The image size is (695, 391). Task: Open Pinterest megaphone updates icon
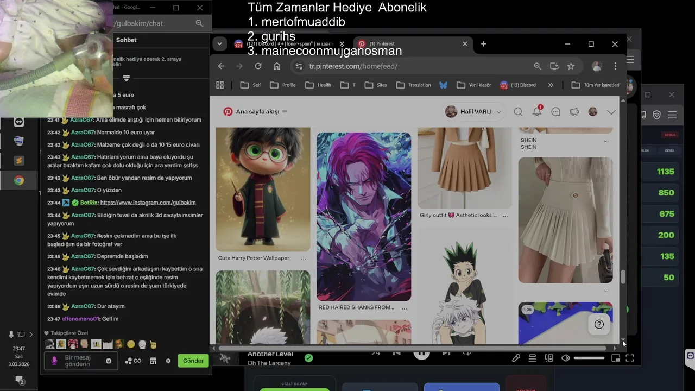pos(574,111)
